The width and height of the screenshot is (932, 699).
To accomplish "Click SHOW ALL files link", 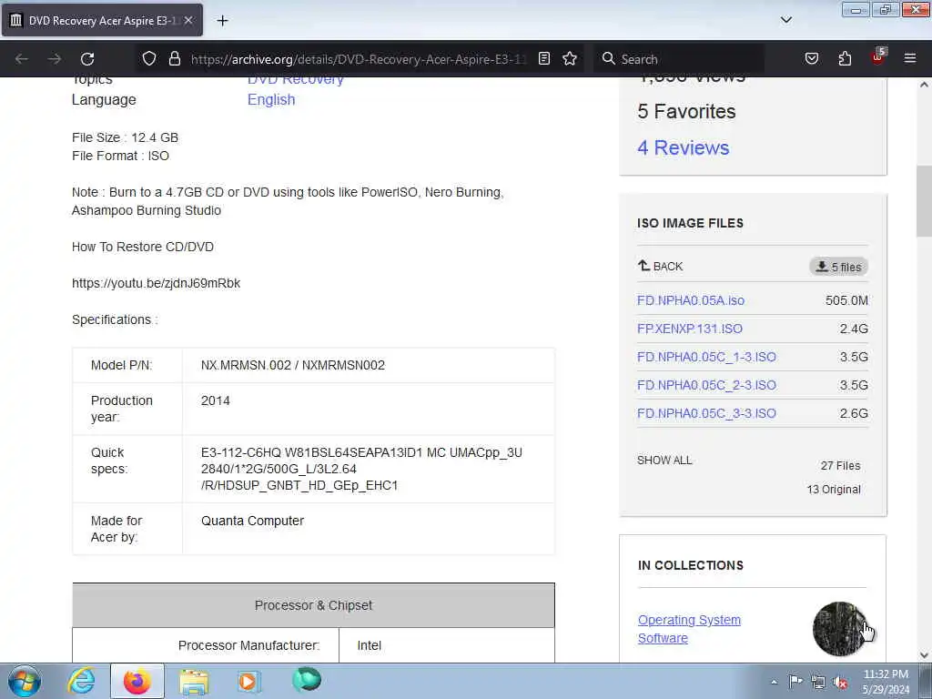I will click(x=664, y=460).
